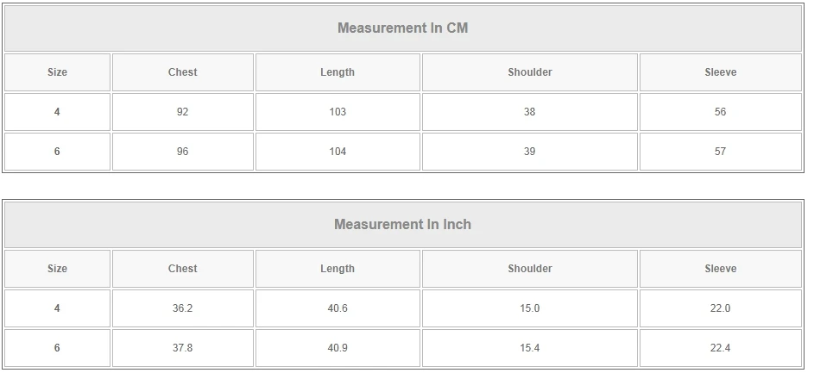Select the Length header in CM table
The width and height of the screenshot is (814, 373).
(x=338, y=72)
